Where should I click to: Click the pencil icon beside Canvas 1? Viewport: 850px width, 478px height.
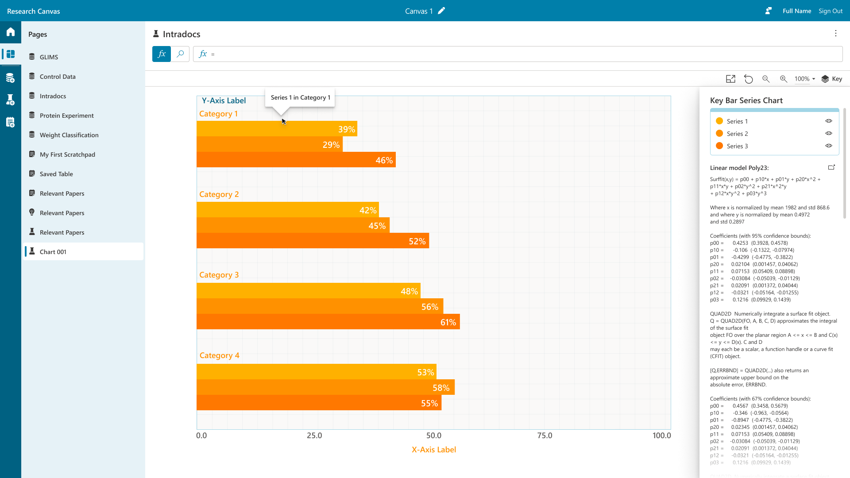pos(441,11)
